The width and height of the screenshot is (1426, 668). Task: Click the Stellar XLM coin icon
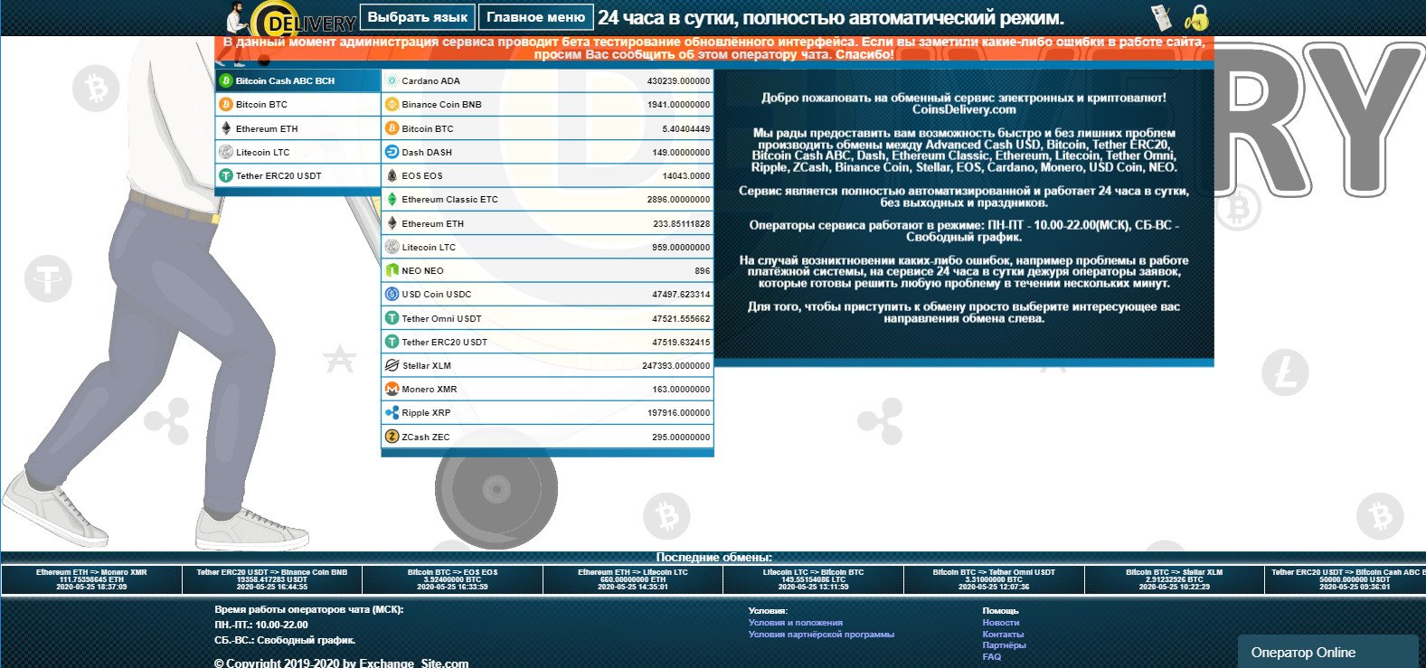pos(392,365)
